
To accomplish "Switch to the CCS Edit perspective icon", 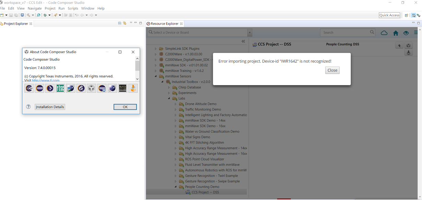I will pos(414,15).
